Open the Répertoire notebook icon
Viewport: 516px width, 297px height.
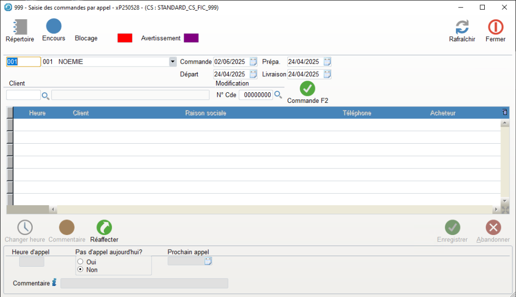pyautogui.click(x=20, y=27)
